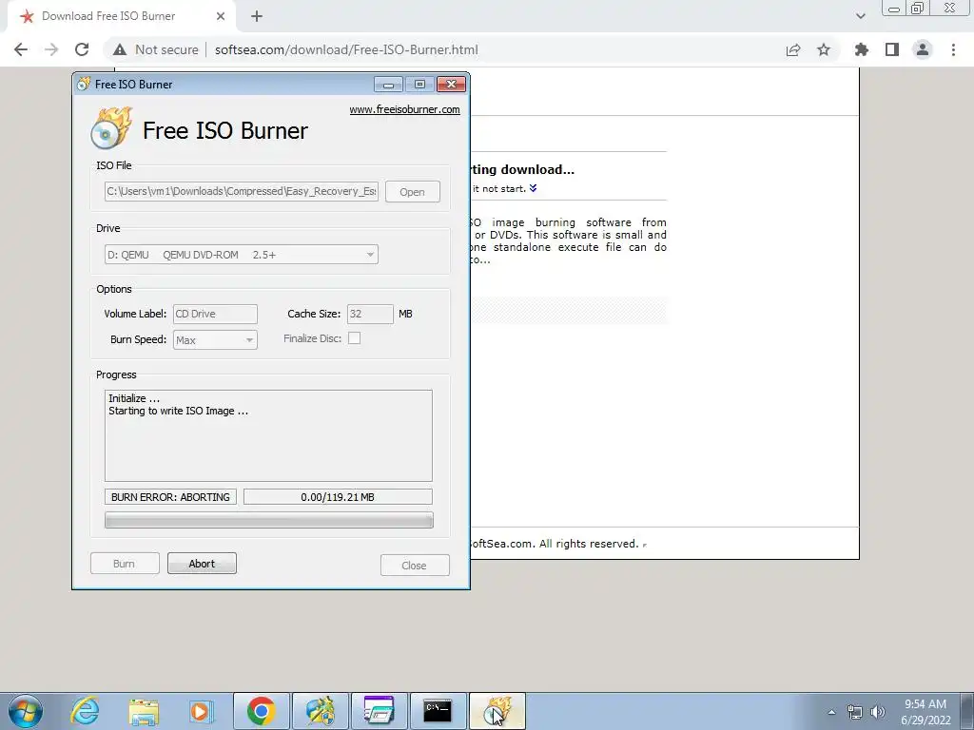Screen dimensions: 974x730
Task: Click the Open button for ISO file
Action: pos(413,192)
